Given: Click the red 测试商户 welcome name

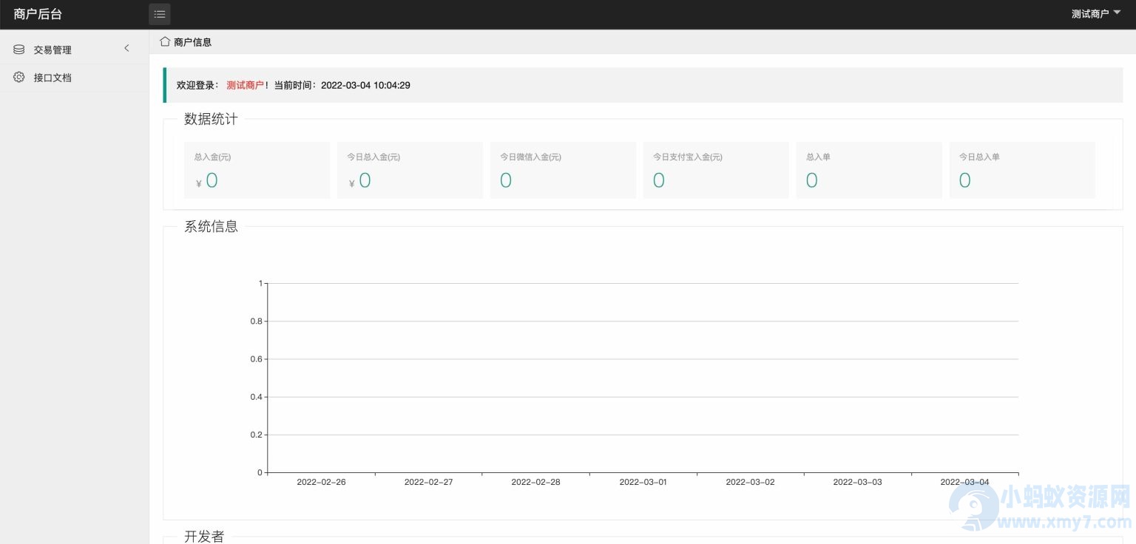Looking at the screenshot, I should (x=245, y=85).
